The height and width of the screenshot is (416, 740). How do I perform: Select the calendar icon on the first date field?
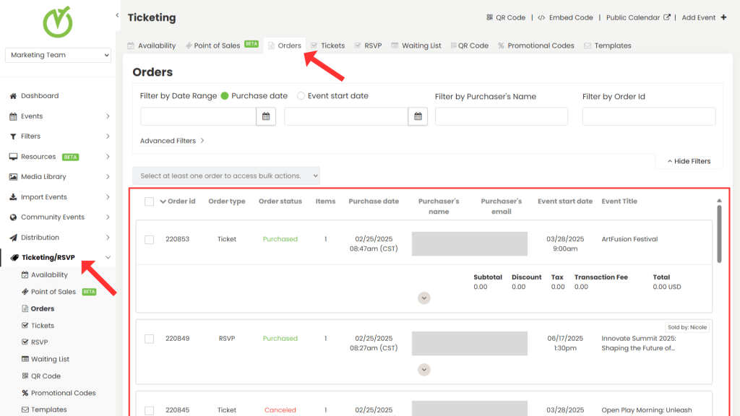pos(265,116)
